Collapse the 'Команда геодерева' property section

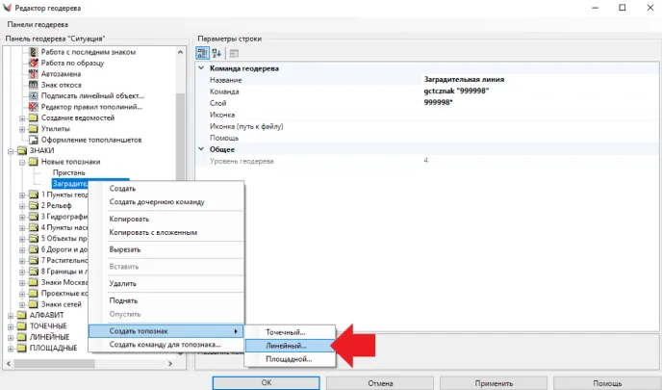pyautogui.click(x=202, y=68)
